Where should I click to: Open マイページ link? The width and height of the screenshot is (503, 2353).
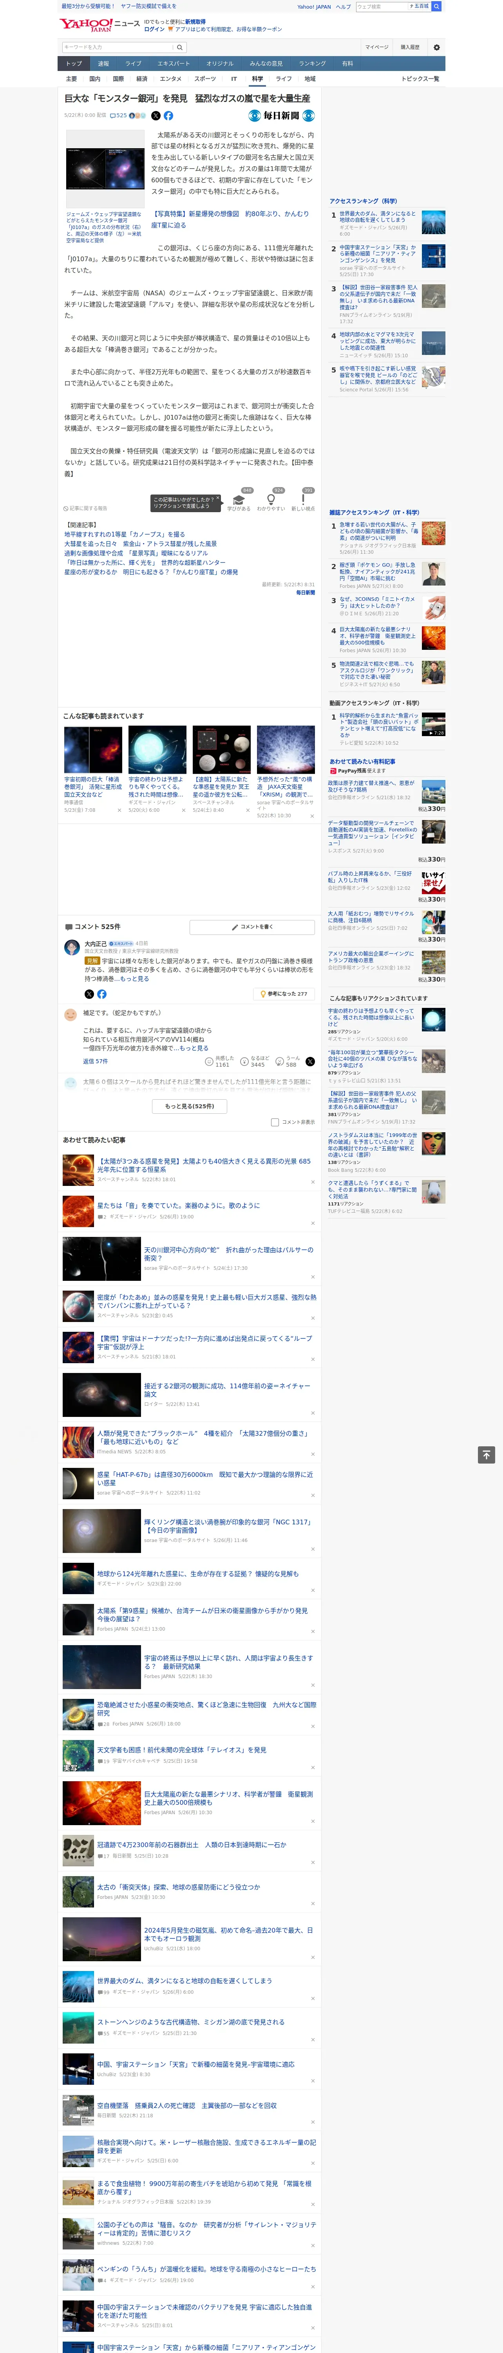pos(377,47)
